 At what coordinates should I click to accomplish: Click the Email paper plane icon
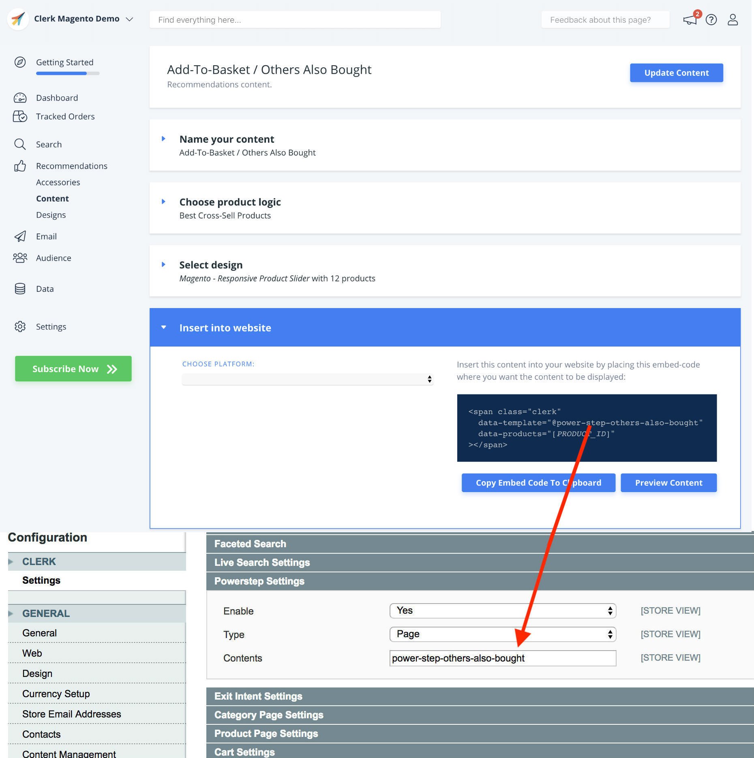20,236
